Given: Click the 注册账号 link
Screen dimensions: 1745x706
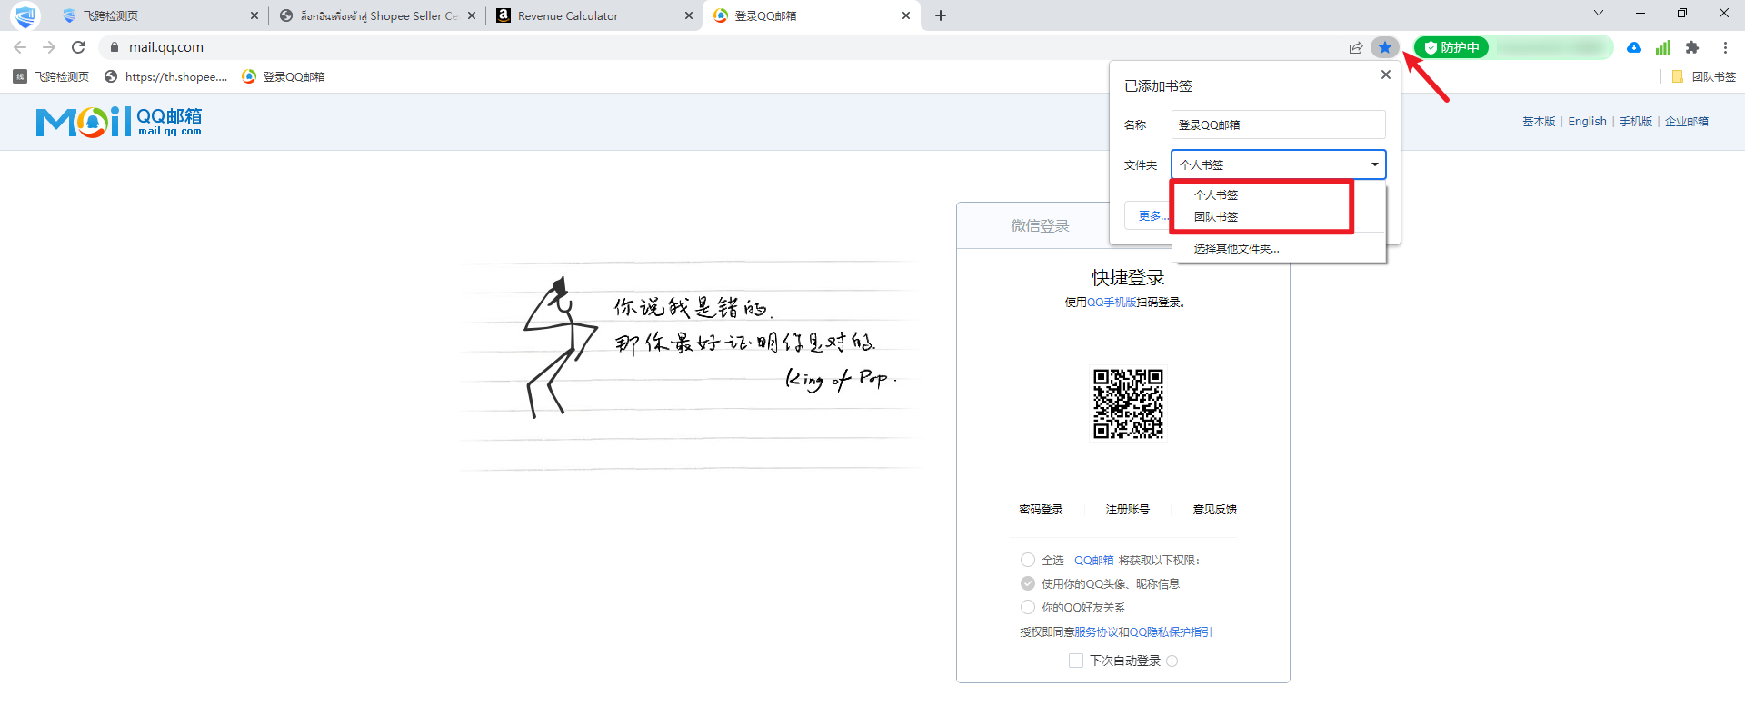Looking at the screenshot, I should (x=1128, y=509).
